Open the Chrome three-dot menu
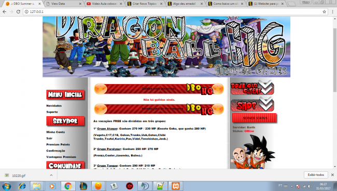This screenshot has width=337, height=191. pyautogui.click(x=332, y=12)
